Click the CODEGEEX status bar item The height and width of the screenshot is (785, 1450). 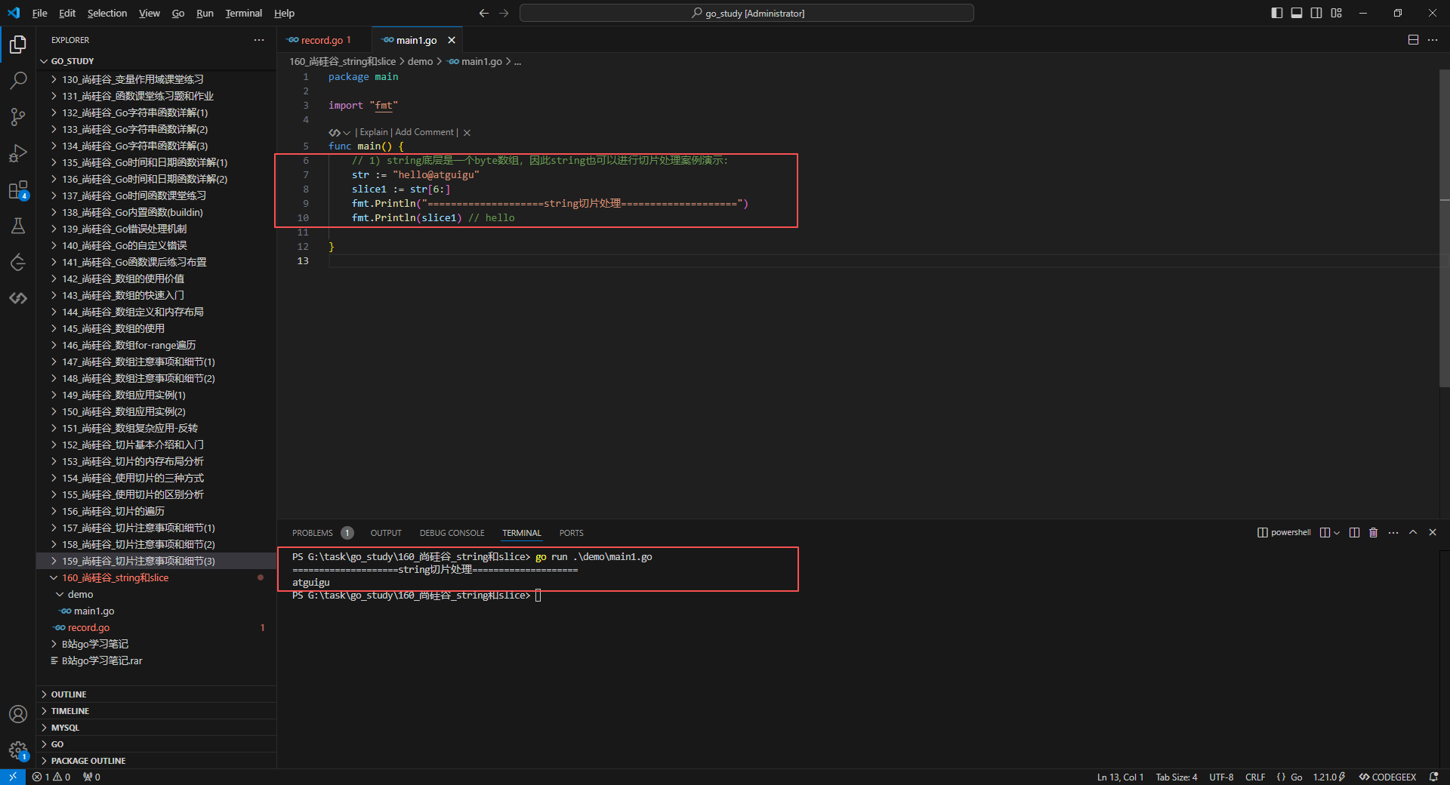coord(1387,777)
